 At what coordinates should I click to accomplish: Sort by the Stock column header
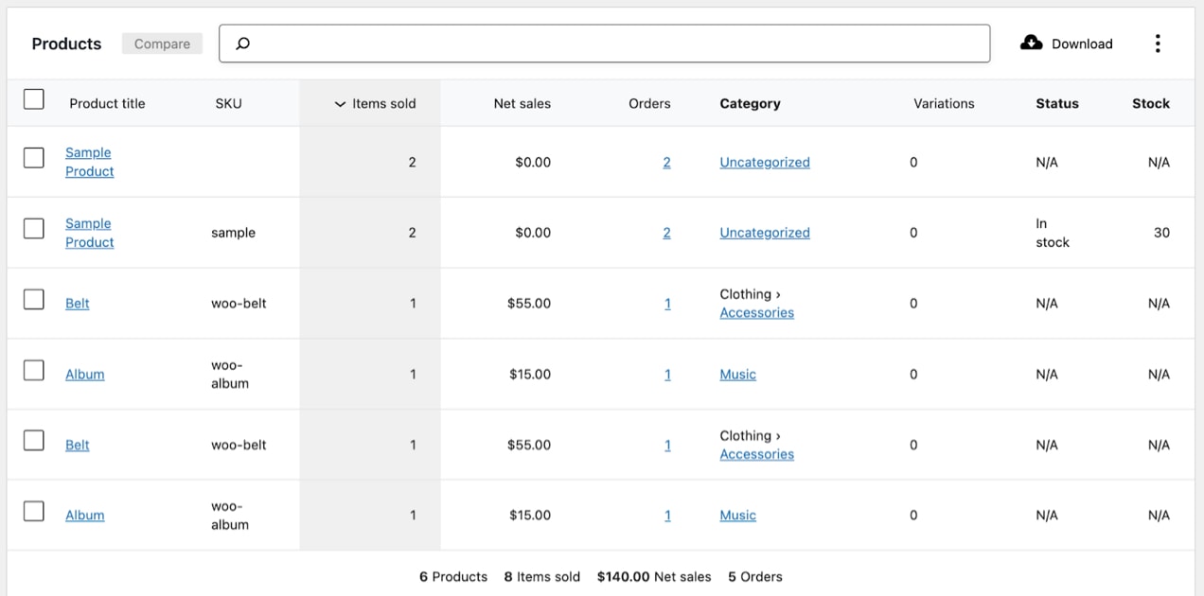(x=1151, y=104)
